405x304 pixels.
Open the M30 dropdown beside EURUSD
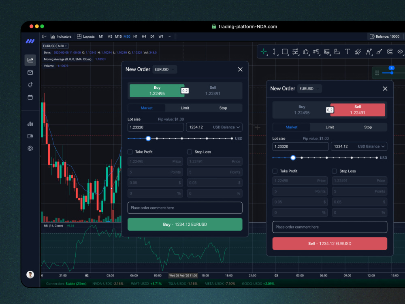62,46
